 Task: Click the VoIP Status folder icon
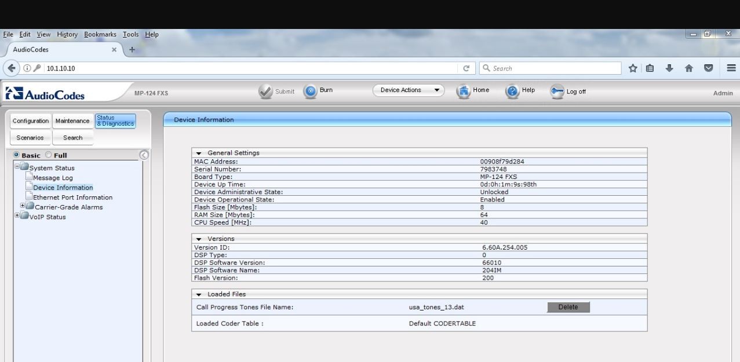coord(24,217)
